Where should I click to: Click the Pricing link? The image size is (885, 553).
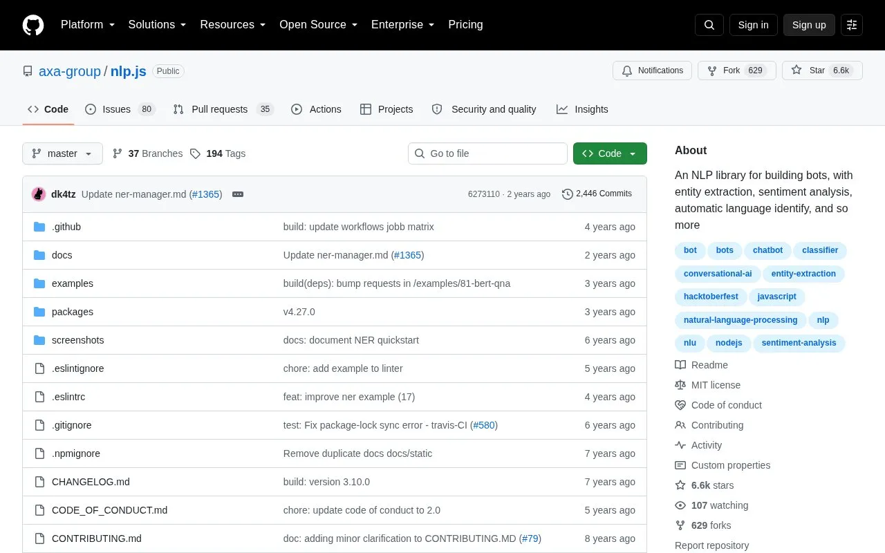(x=465, y=25)
